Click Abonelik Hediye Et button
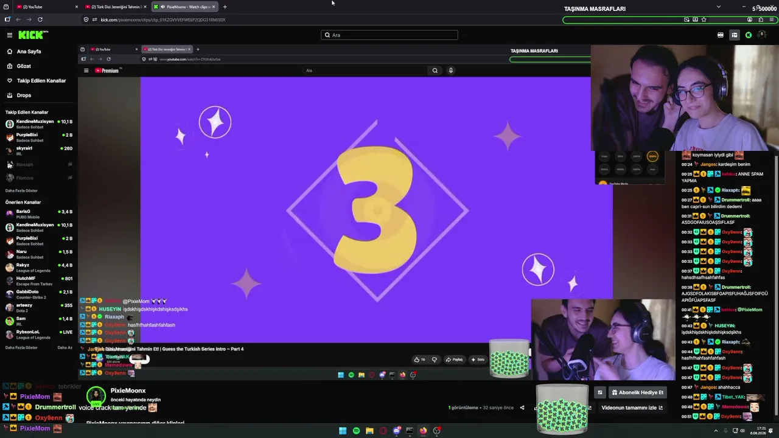Image resolution: width=779 pixels, height=438 pixels. point(637,392)
